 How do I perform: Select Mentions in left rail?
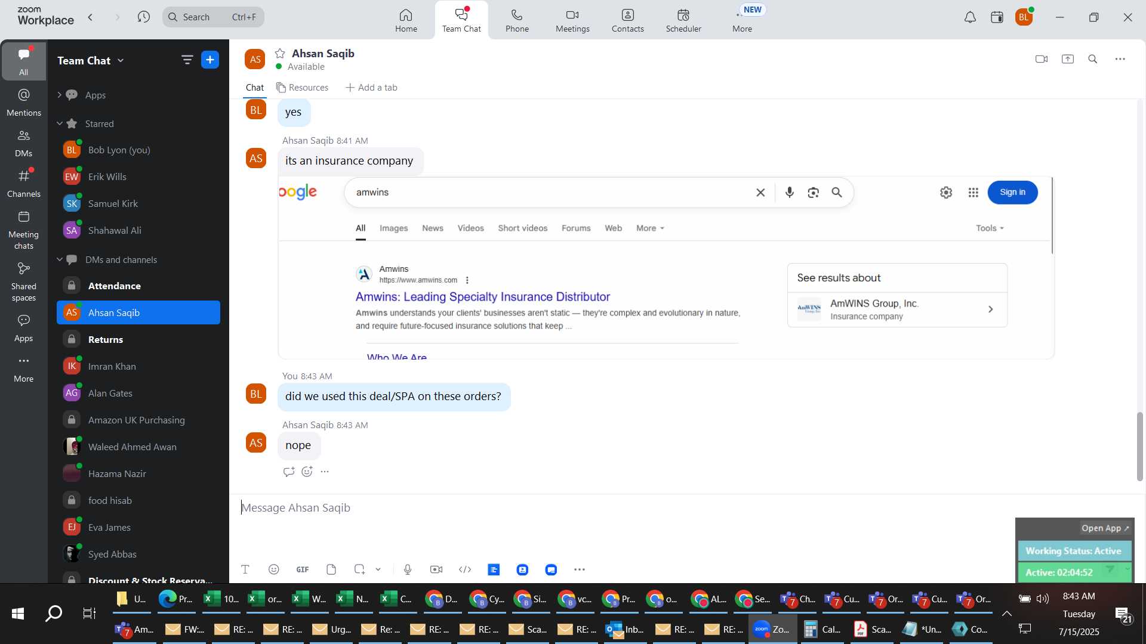click(24, 103)
